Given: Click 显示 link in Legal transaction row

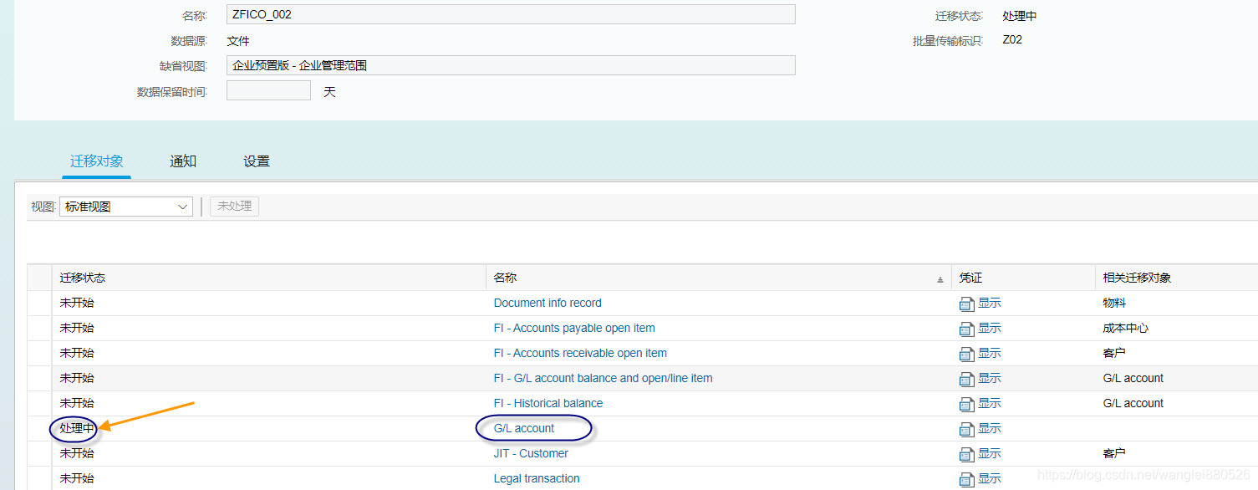Looking at the screenshot, I should pos(990,478).
